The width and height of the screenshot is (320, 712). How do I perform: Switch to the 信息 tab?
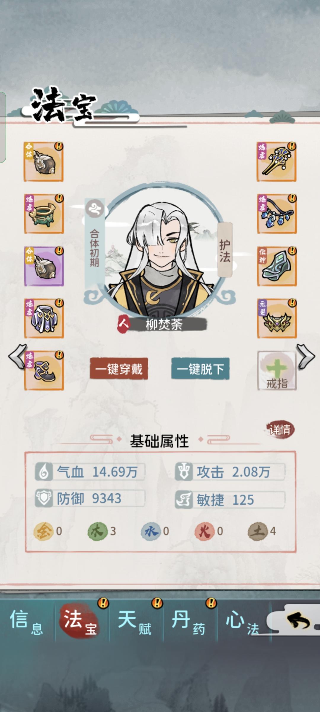tap(27, 622)
